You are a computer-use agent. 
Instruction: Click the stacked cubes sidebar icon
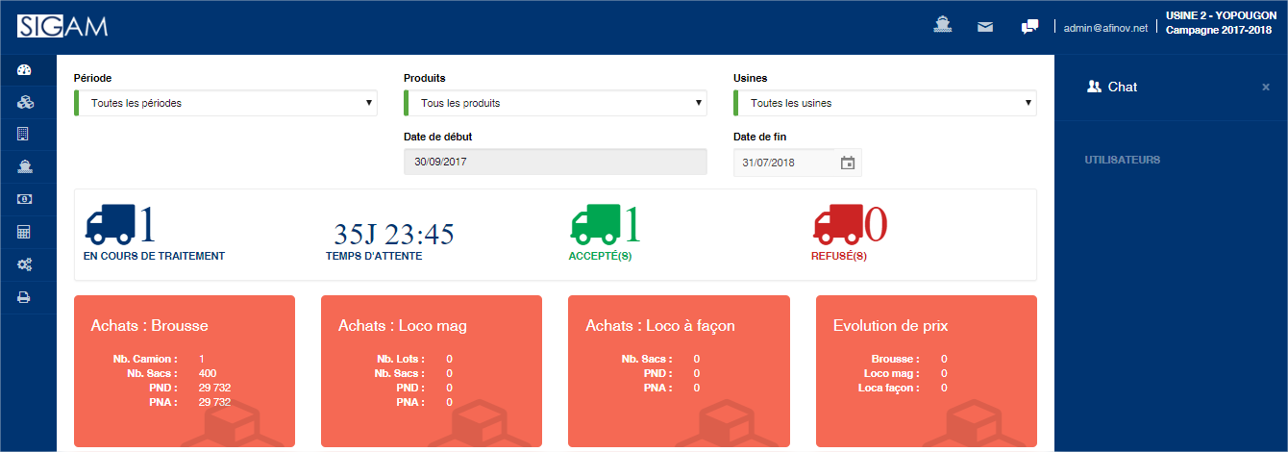coord(25,102)
